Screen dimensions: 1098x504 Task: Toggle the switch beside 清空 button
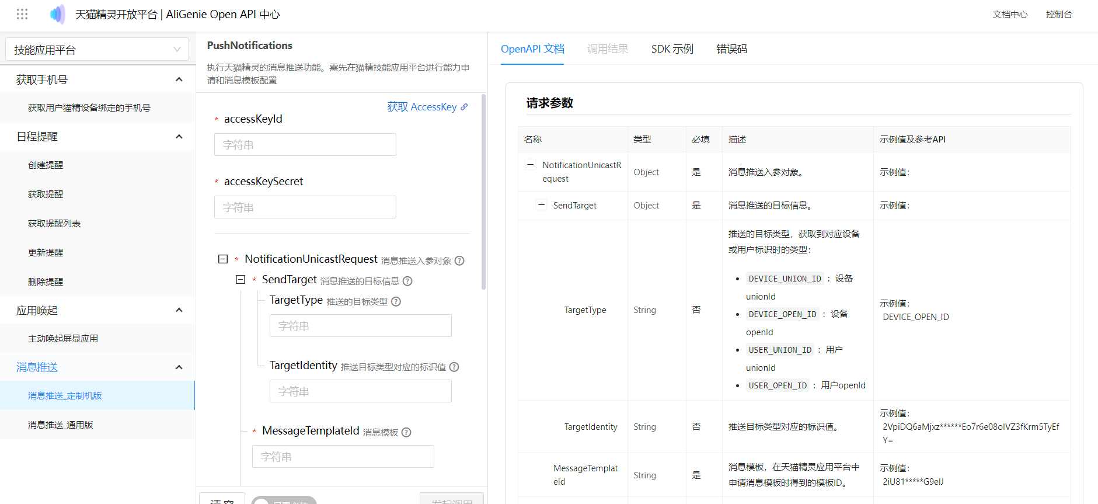[x=284, y=501]
